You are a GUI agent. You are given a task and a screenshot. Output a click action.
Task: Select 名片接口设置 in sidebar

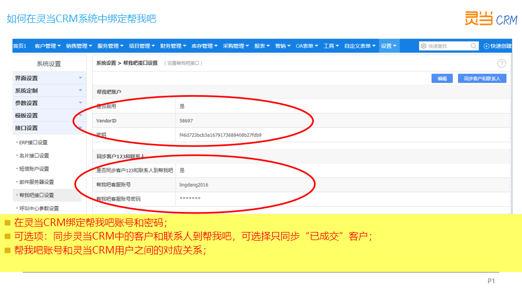click(x=34, y=156)
